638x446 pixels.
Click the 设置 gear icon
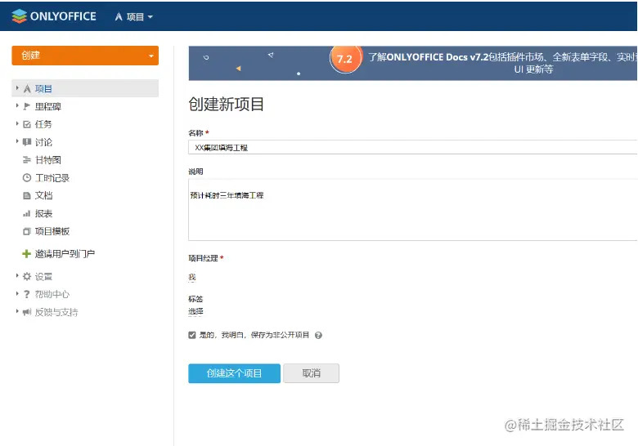point(27,276)
